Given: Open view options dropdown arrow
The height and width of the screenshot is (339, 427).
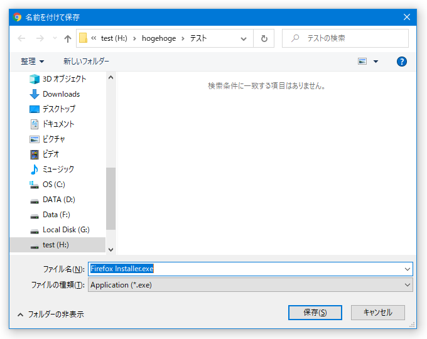Looking at the screenshot, I should click(x=376, y=62).
